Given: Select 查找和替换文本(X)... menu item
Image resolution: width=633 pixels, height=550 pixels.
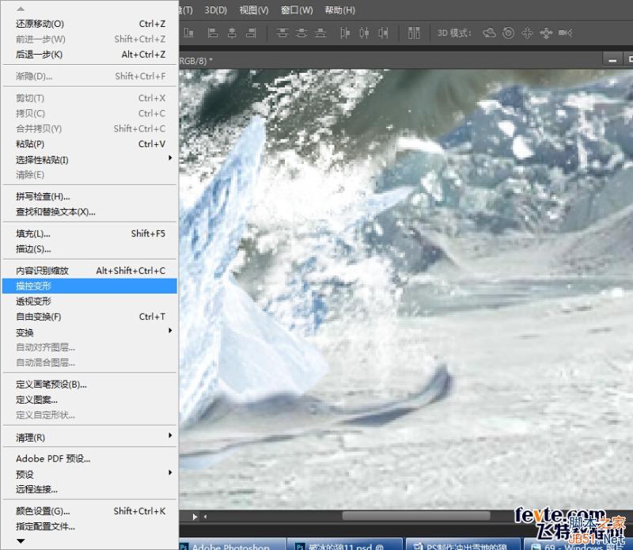Looking at the screenshot, I should point(89,212).
